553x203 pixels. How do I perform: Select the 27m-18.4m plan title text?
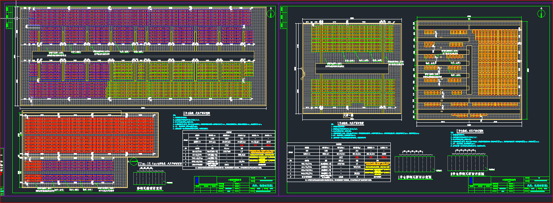pyautogui.click(x=159, y=163)
